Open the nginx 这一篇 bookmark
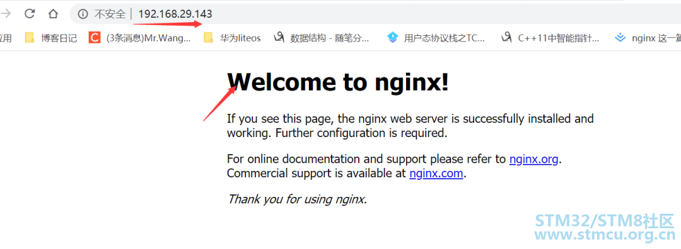The height and width of the screenshot is (249, 681). coord(648,38)
